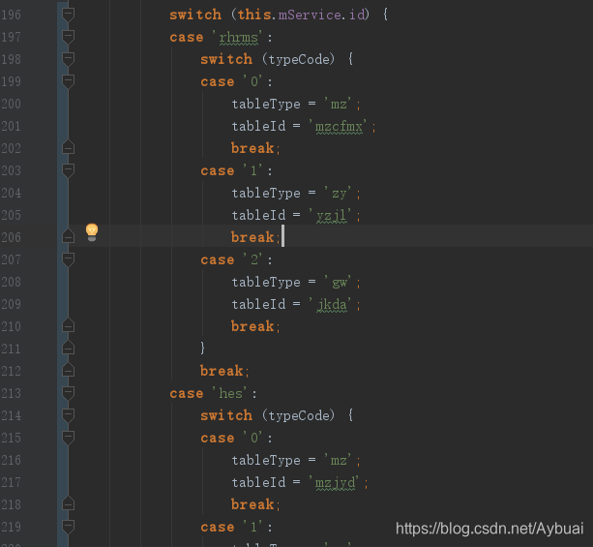Click 'tableId' on line 209

pos(258,304)
